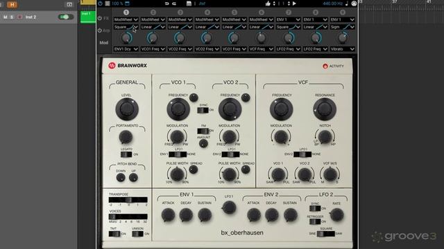Select modulation slot 2
The width and height of the screenshot is (444, 249).
(153, 12)
